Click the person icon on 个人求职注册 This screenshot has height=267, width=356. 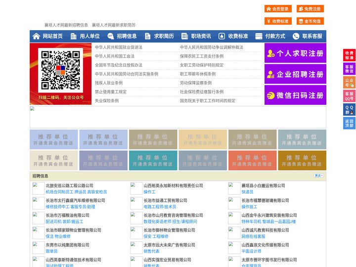(270, 53)
